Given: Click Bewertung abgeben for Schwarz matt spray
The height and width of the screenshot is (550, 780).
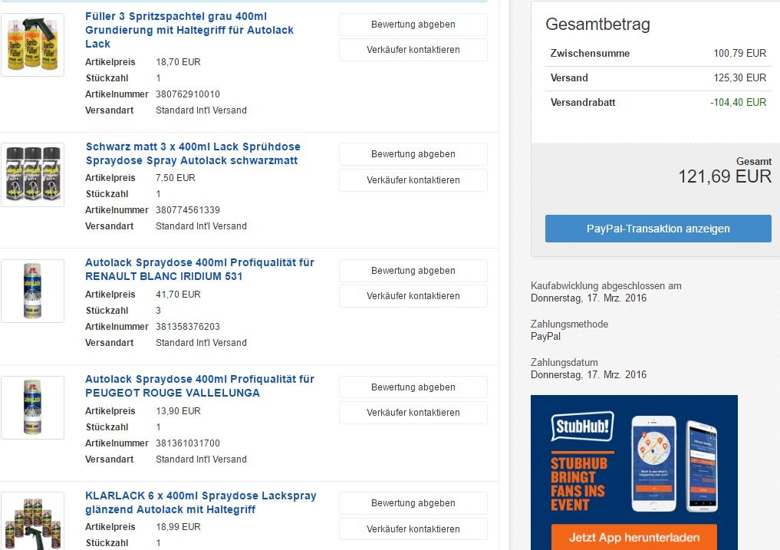Looking at the screenshot, I should tap(413, 154).
